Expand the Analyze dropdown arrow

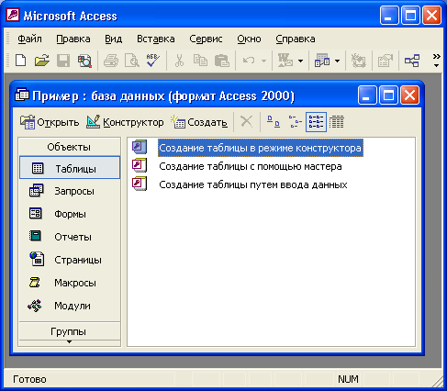coord(338,61)
